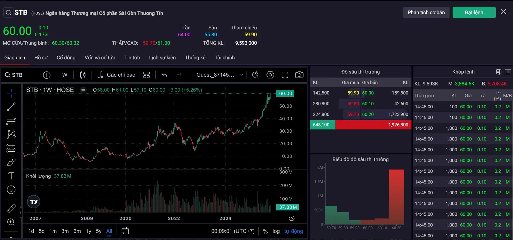Viewport: 513px width, 240px height.
Task: Change the W chart interval
Action: 65,75
